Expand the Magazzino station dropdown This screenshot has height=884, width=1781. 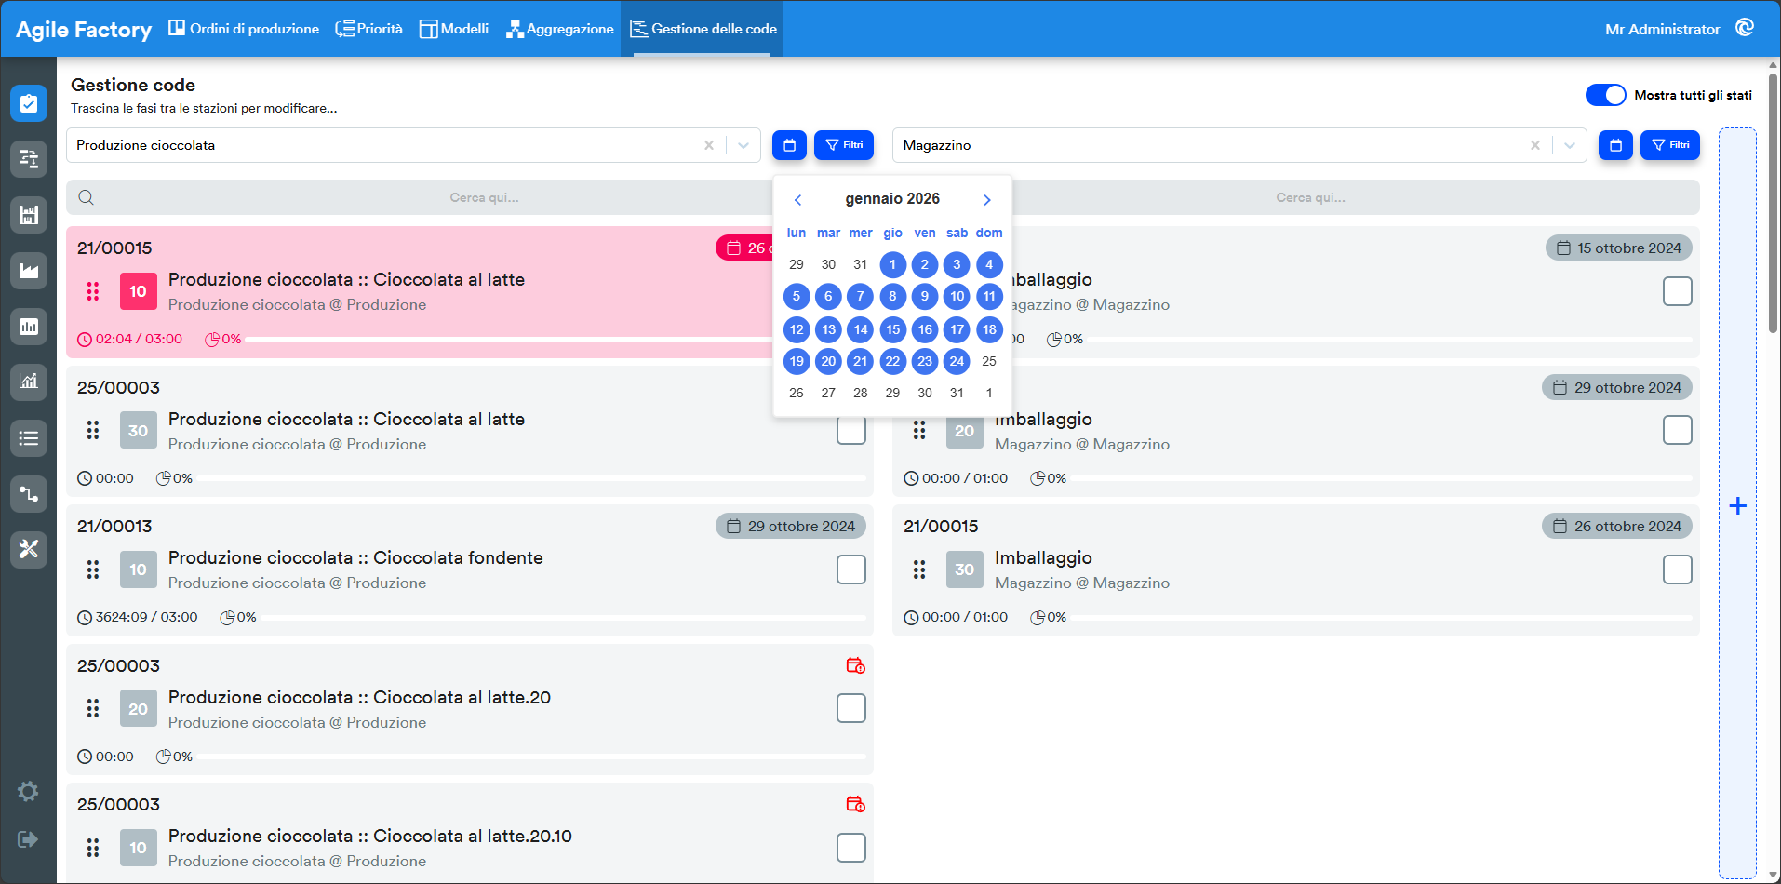click(x=1570, y=145)
